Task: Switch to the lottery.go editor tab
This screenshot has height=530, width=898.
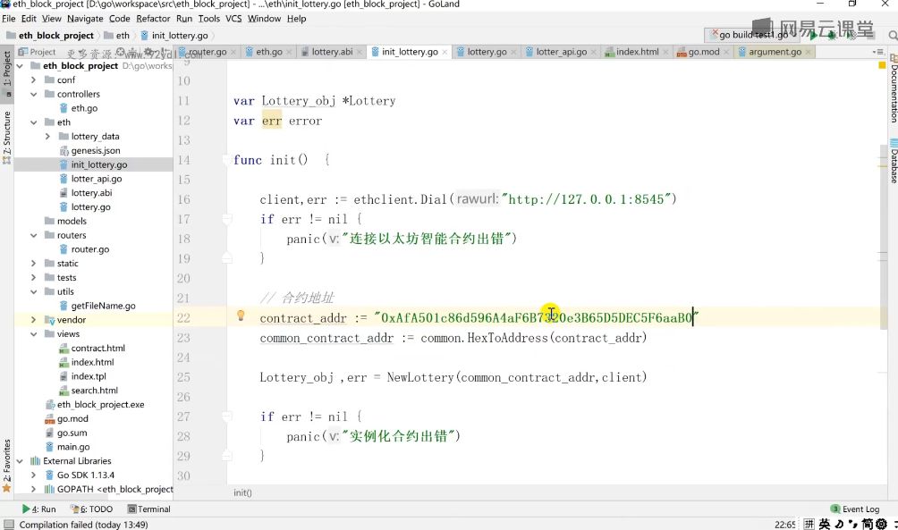Action: 487,52
